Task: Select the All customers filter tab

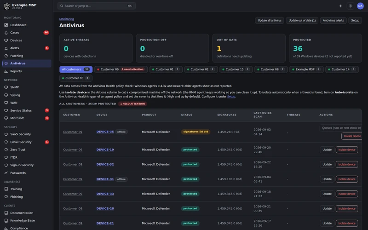Action: coord(76,69)
